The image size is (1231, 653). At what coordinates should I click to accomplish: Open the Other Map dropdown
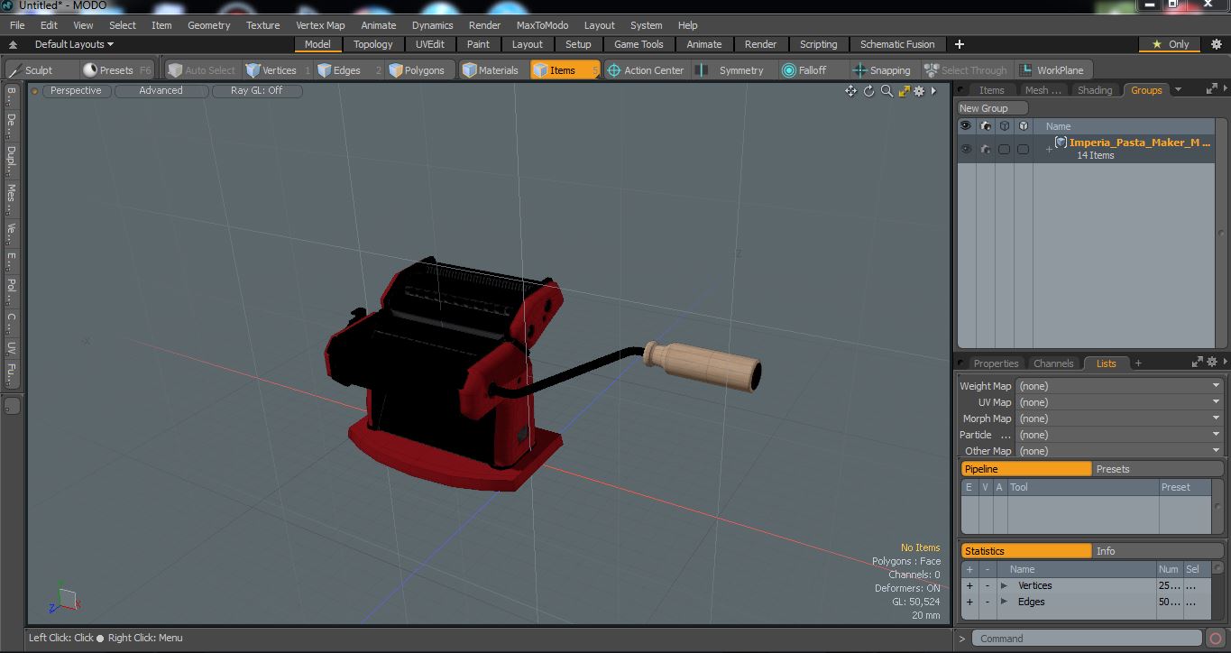coord(1119,451)
